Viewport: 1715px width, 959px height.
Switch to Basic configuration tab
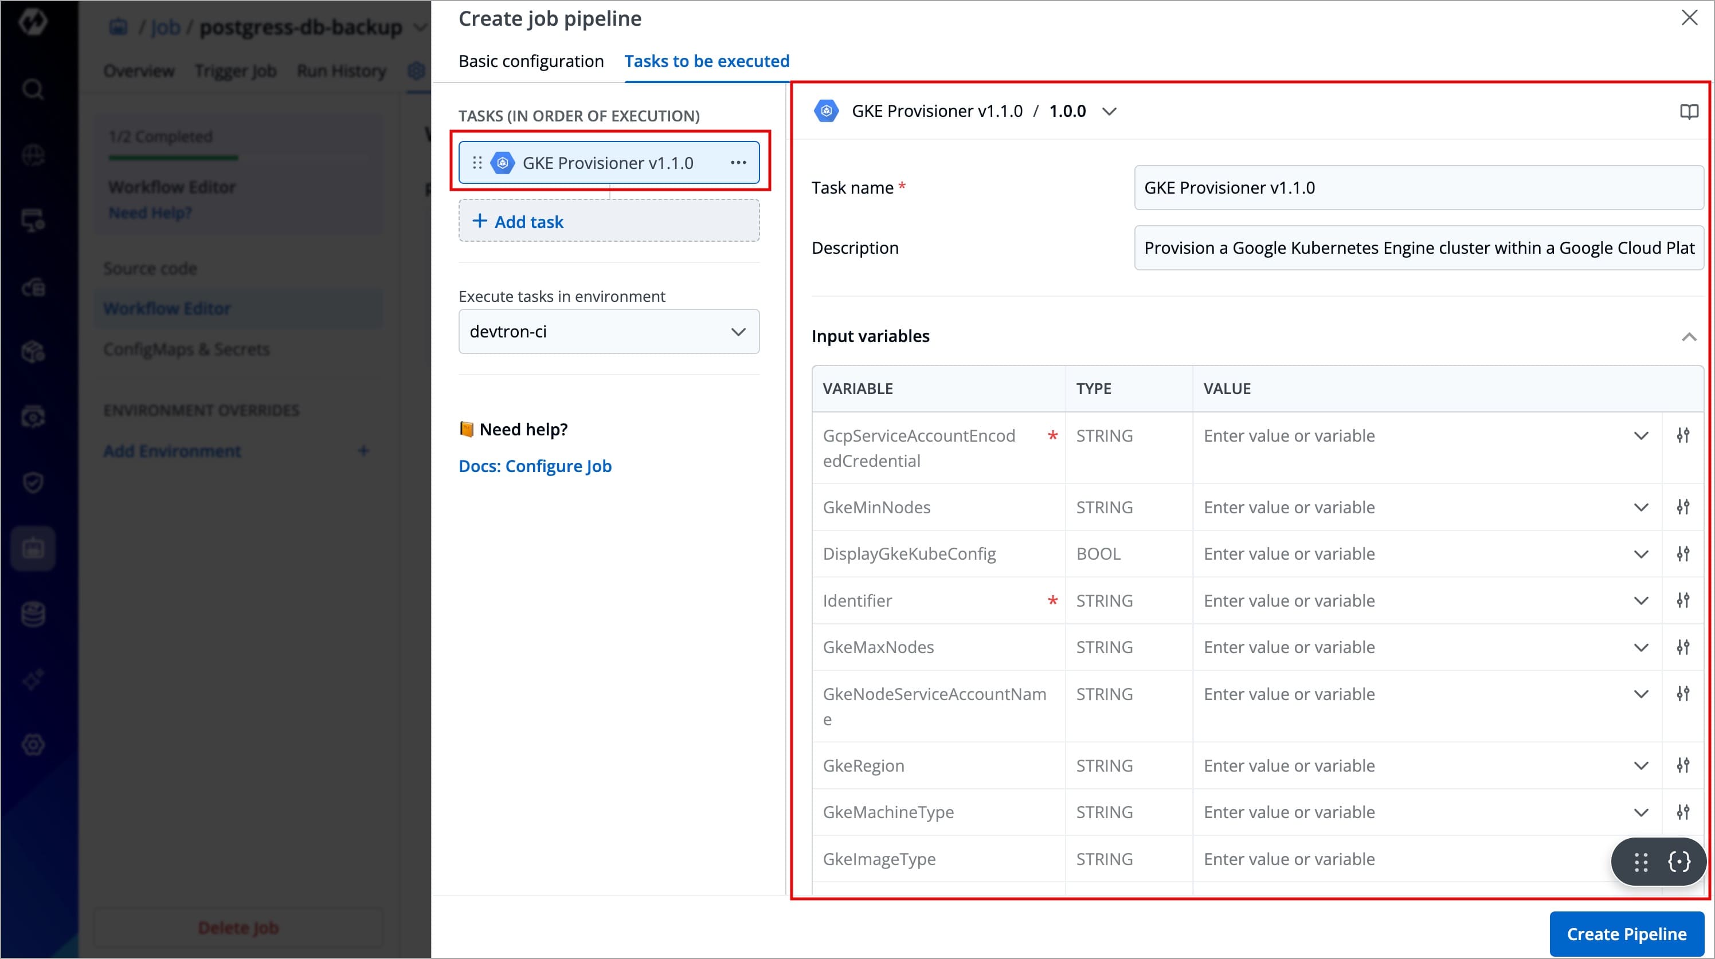coord(531,61)
